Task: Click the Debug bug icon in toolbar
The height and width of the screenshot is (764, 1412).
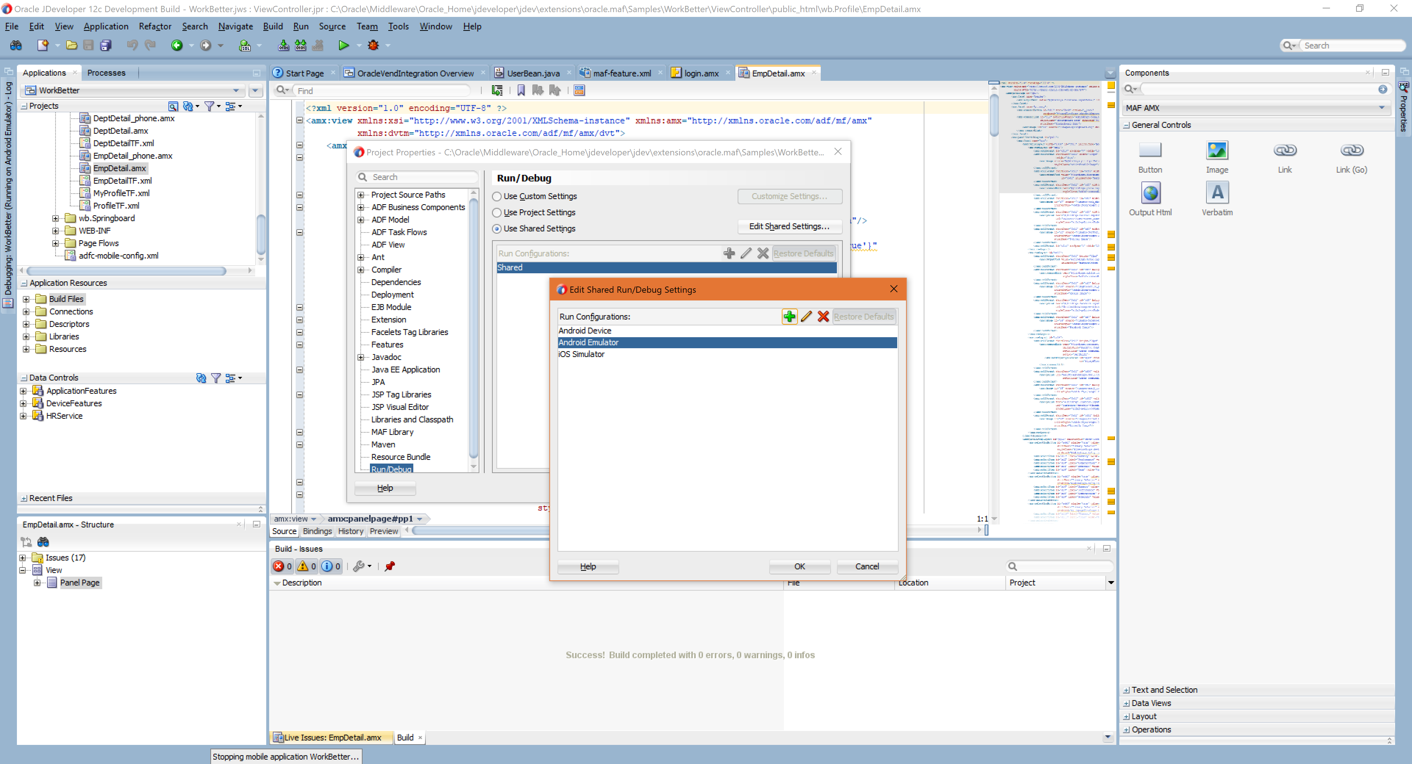Action: point(373,46)
